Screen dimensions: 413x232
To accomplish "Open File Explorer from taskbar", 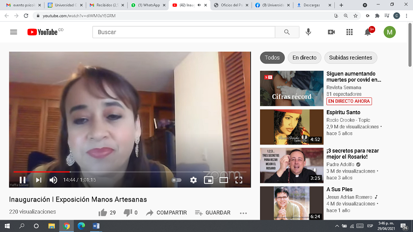I will point(51,226).
